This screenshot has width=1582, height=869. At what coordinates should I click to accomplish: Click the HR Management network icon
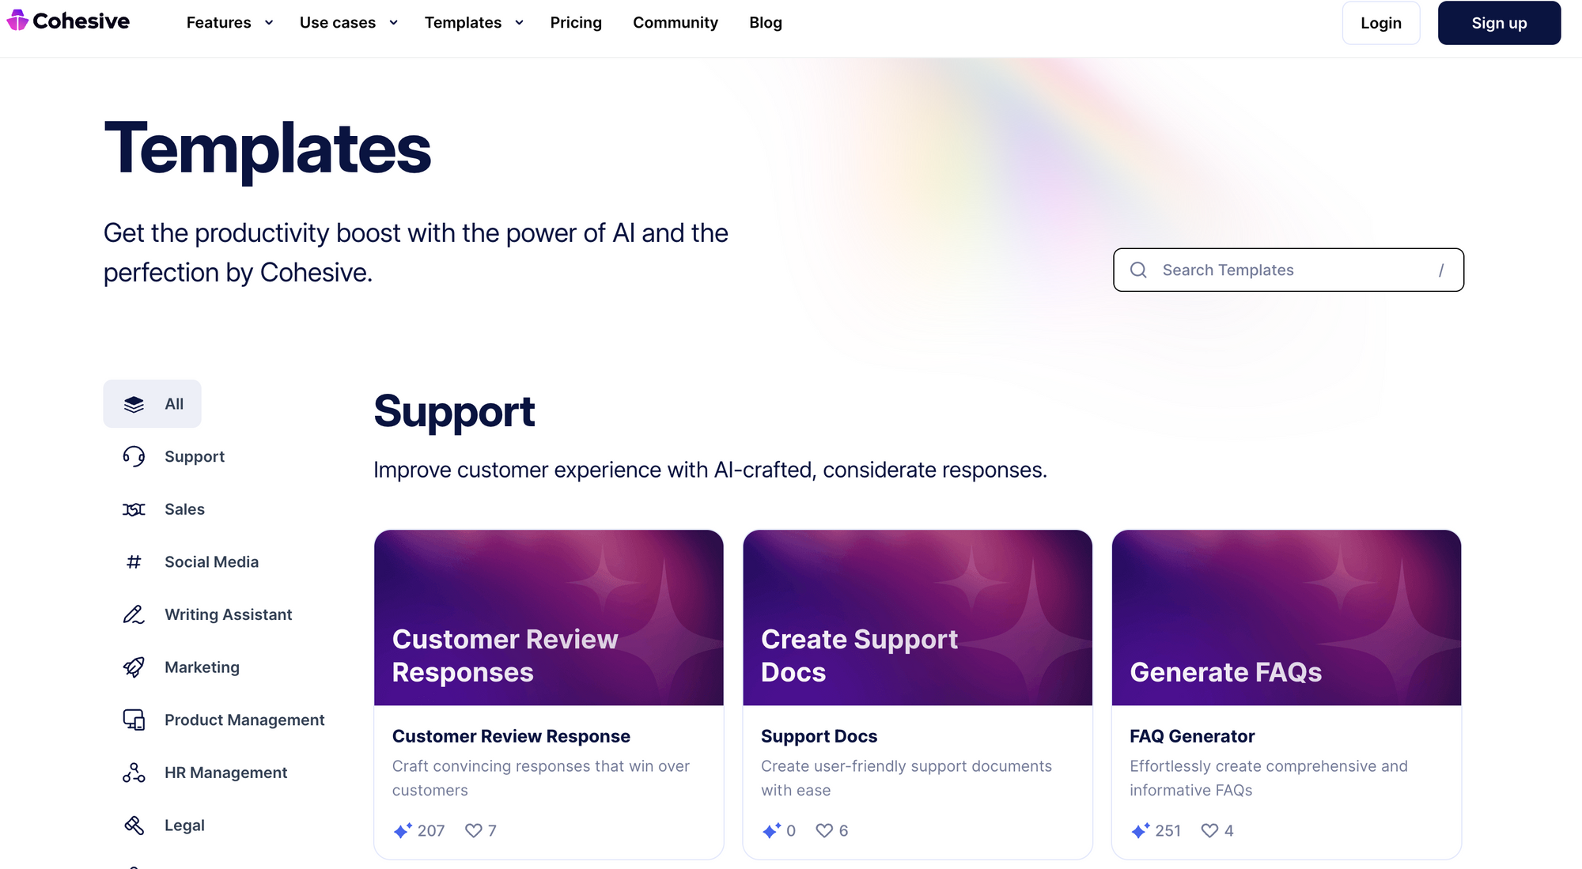131,772
